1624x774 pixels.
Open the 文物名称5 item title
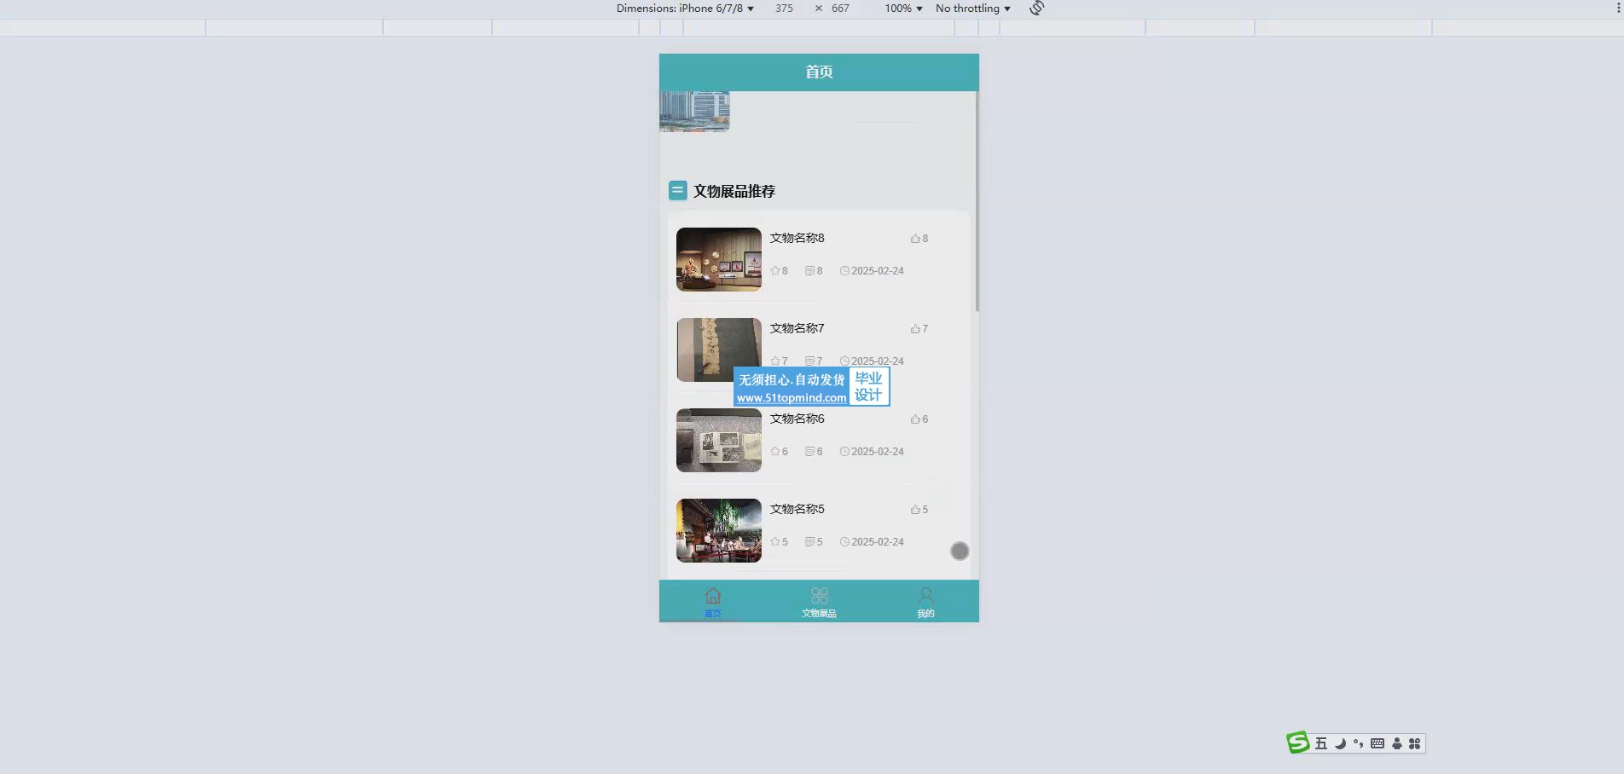pyautogui.click(x=797, y=509)
